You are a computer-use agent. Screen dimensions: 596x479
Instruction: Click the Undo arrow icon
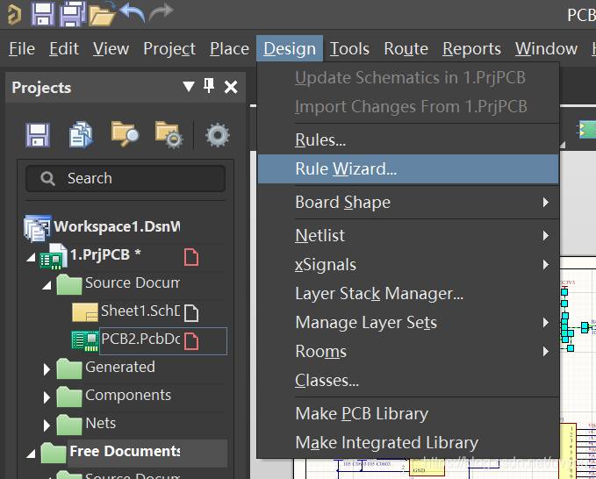(132, 13)
